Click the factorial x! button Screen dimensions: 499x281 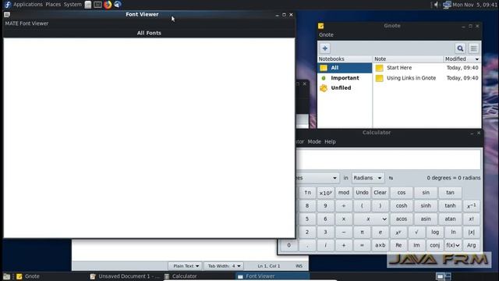pos(471,219)
